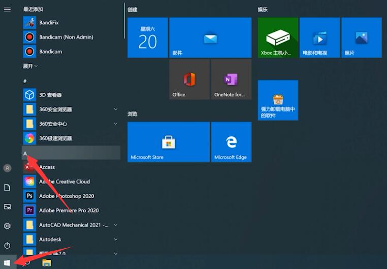387x269 pixels.
Task: Click the app list scrollbar
Action: coord(124,21)
